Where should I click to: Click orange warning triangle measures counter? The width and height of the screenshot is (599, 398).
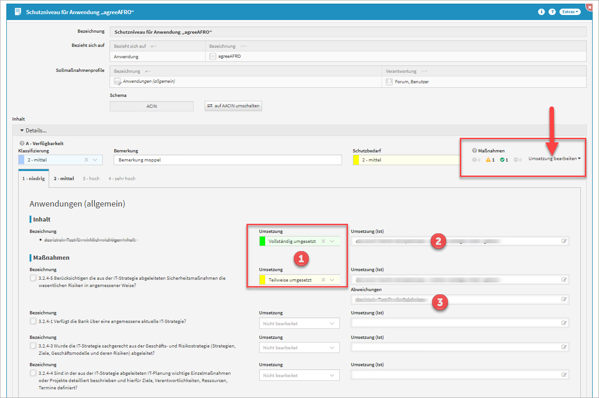pos(488,160)
